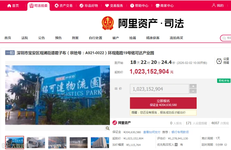
Task: Click the yellow reminder 提醒：您还没有报名 notice
Action: 163,113
